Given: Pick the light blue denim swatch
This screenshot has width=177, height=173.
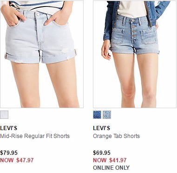Looking at the screenshot, I should coord(107,115).
